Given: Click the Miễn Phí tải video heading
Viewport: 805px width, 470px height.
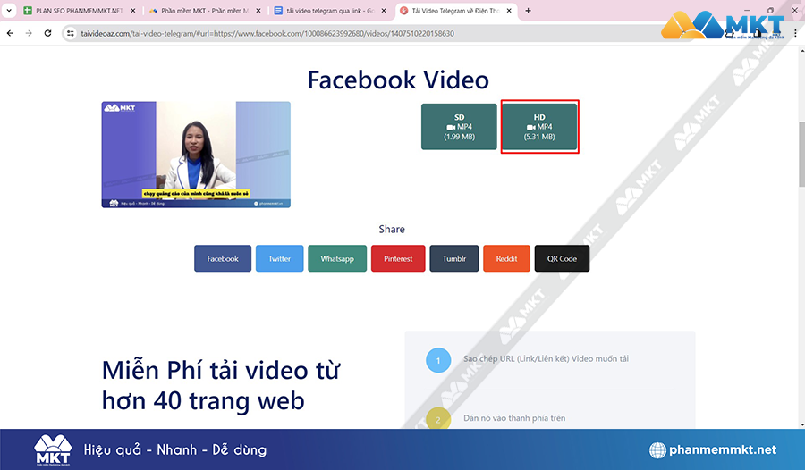Looking at the screenshot, I should [221, 385].
